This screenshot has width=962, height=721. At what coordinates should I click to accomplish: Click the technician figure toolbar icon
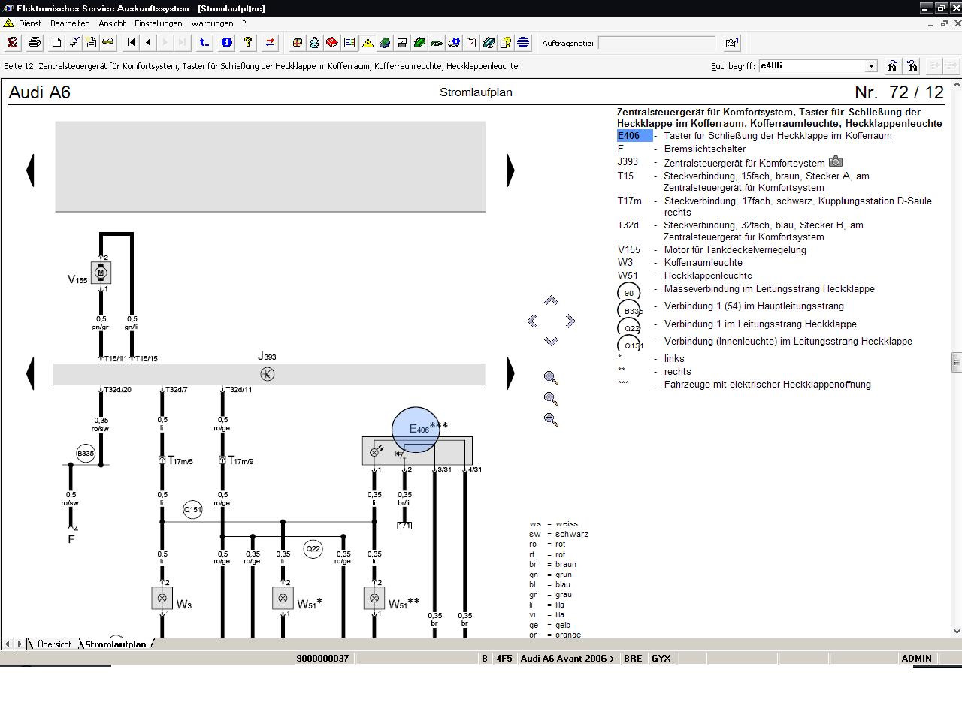click(x=315, y=43)
